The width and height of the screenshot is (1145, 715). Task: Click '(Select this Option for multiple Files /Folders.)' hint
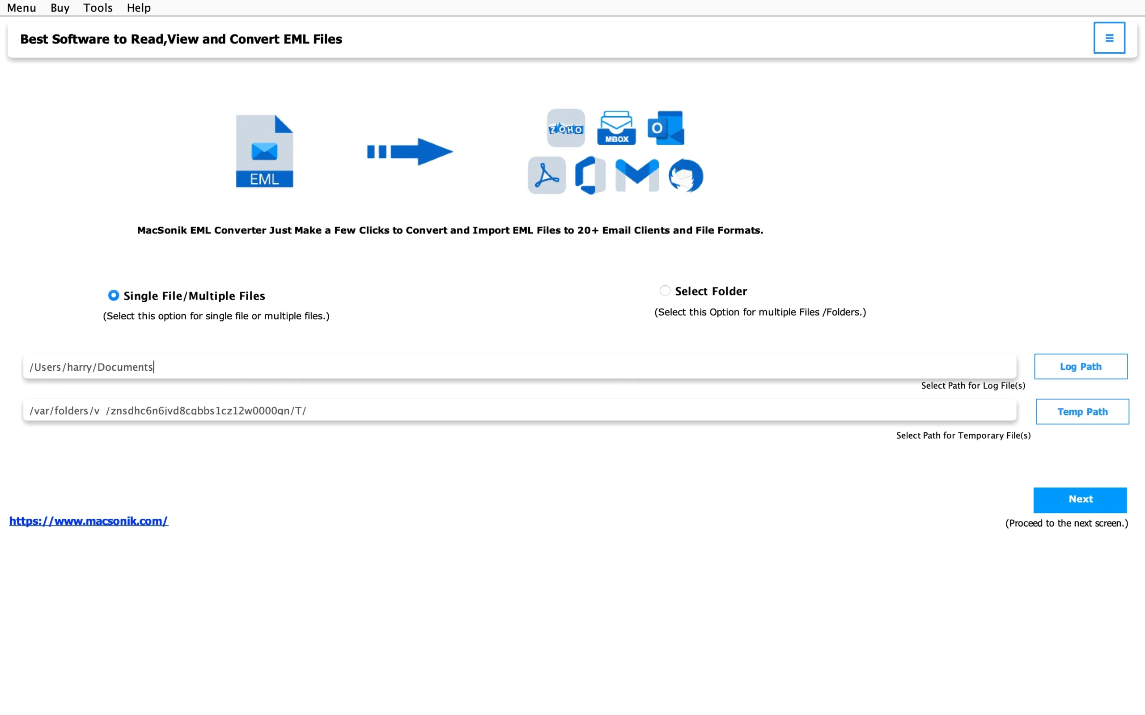pyautogui.click(x=760, y=312)
